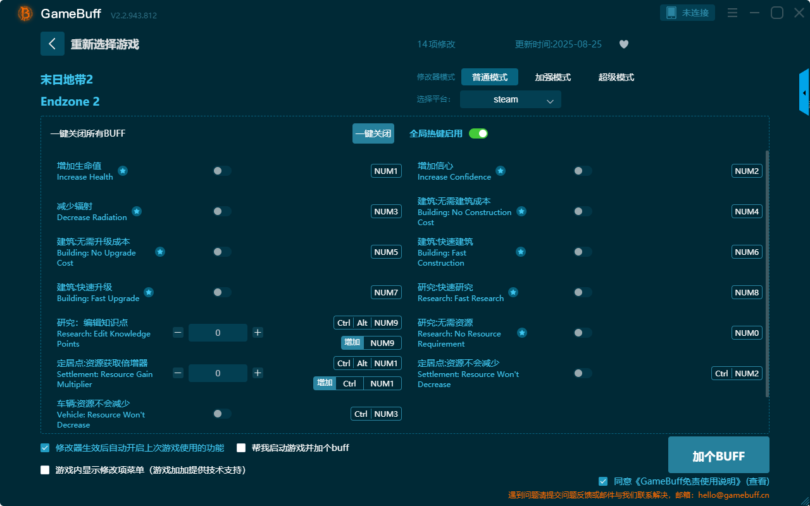Click the 加个BUFF button
Screen dimensions: 810x506
pyautogui.click(x=719, y=455)
